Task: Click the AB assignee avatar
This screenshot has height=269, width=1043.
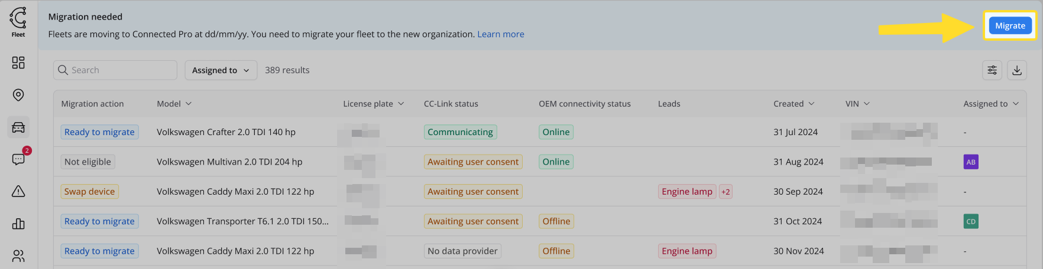Action: point(971,162)
